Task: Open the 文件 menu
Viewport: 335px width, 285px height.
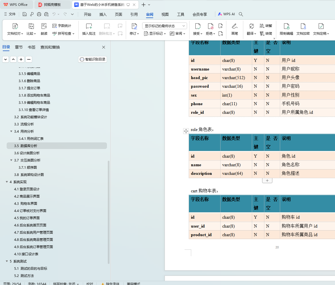Action: click(x=10, y=14)
